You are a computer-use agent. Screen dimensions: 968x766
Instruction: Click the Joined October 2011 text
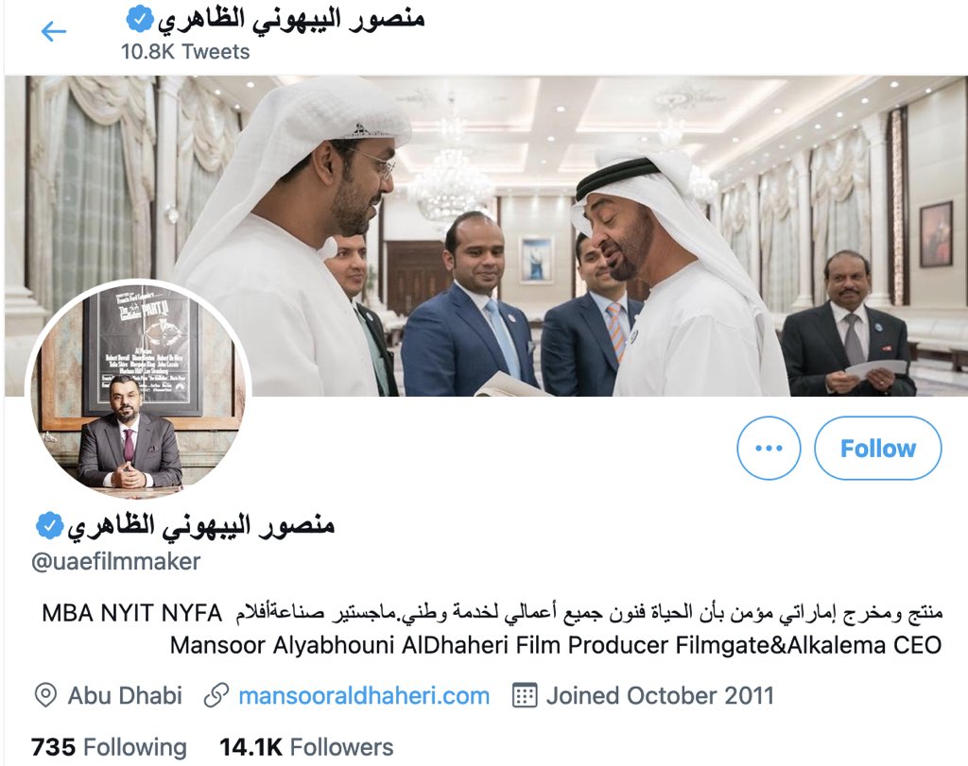pos(660,696)
